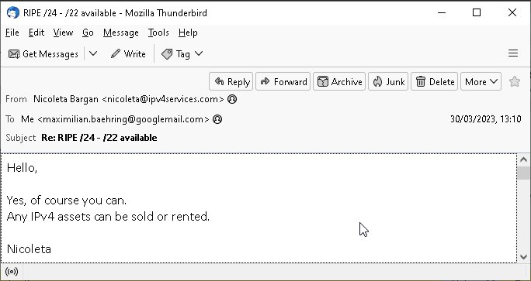The image size is (531, 281).
Task: Star this message with the star icon
Action: coord(515,81)
